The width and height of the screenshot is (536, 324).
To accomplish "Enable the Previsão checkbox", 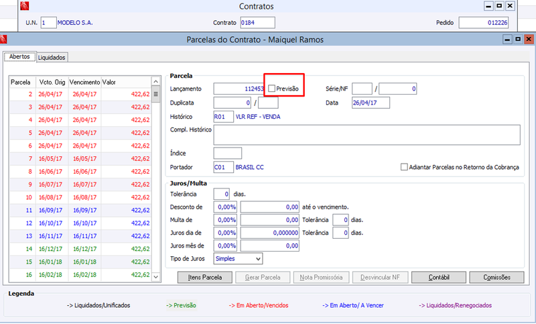I will coord(272,89).
